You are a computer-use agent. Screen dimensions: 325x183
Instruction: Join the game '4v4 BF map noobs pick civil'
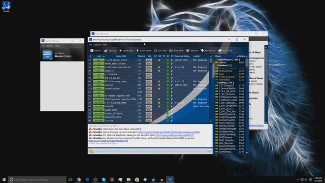pyautogui.click(x=99, y=67)
